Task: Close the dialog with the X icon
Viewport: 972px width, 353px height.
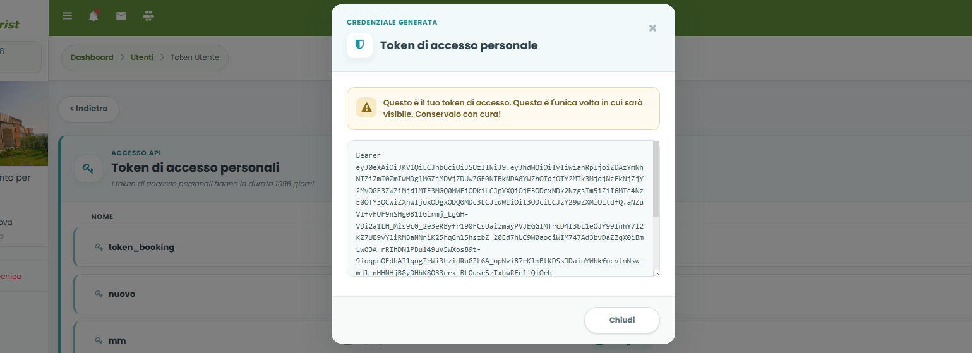Action: click(652, 28)
